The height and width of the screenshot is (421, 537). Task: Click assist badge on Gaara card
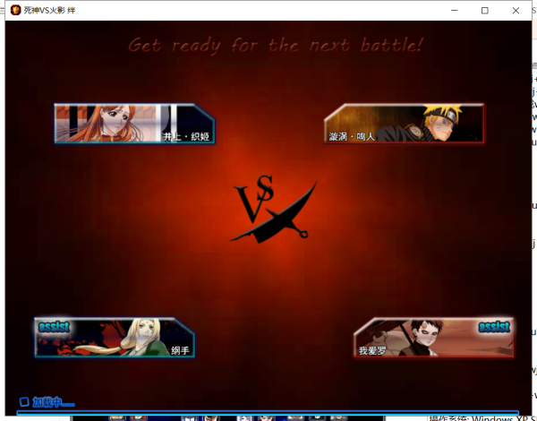[494, 327]
